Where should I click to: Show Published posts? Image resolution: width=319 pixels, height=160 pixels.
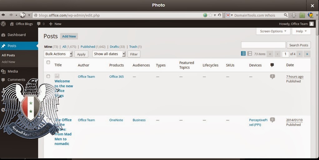(88, 46)
